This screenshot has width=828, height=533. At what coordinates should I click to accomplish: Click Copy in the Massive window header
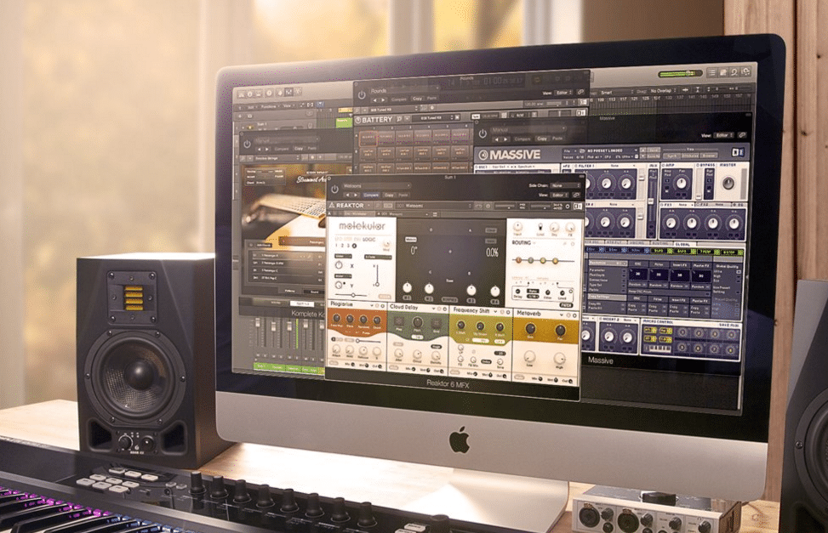pyautogui.click(x=542, y=139)
